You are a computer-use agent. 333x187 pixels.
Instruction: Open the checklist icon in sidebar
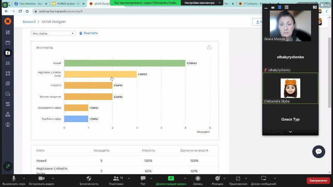(8, 94)
